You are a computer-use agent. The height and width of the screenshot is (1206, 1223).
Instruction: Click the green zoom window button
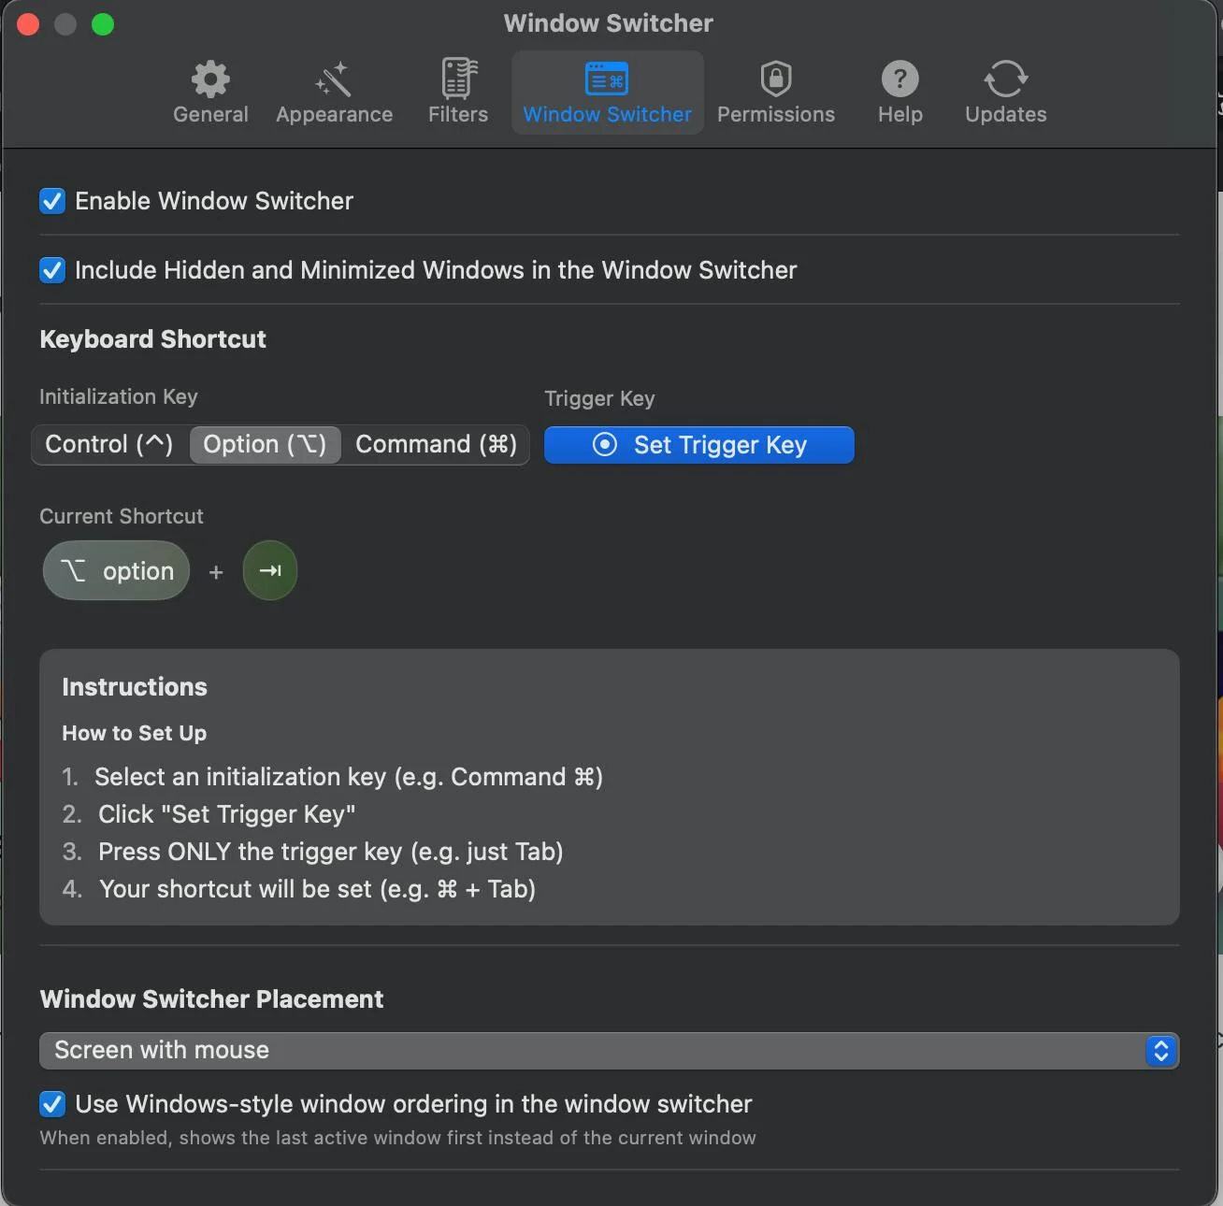103,24
